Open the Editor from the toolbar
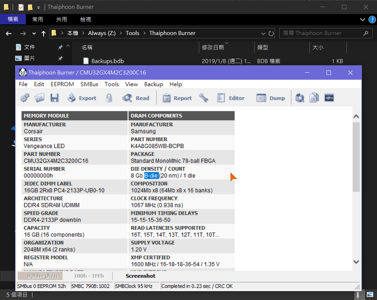Image resolution: width=377 pixels, height=300 pixels. [231, 98]
